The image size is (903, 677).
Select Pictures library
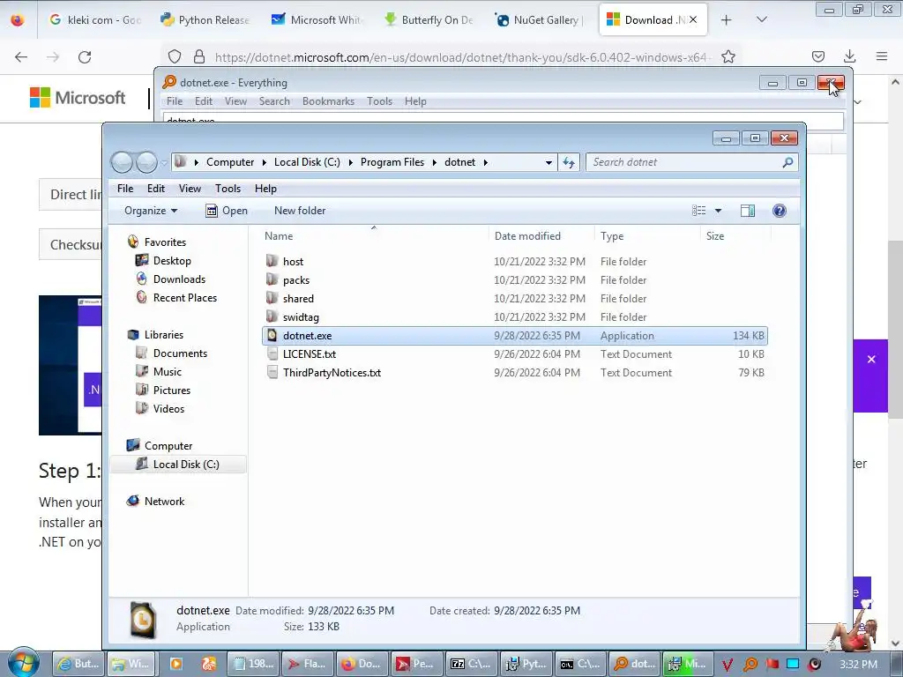coord(172,390)
